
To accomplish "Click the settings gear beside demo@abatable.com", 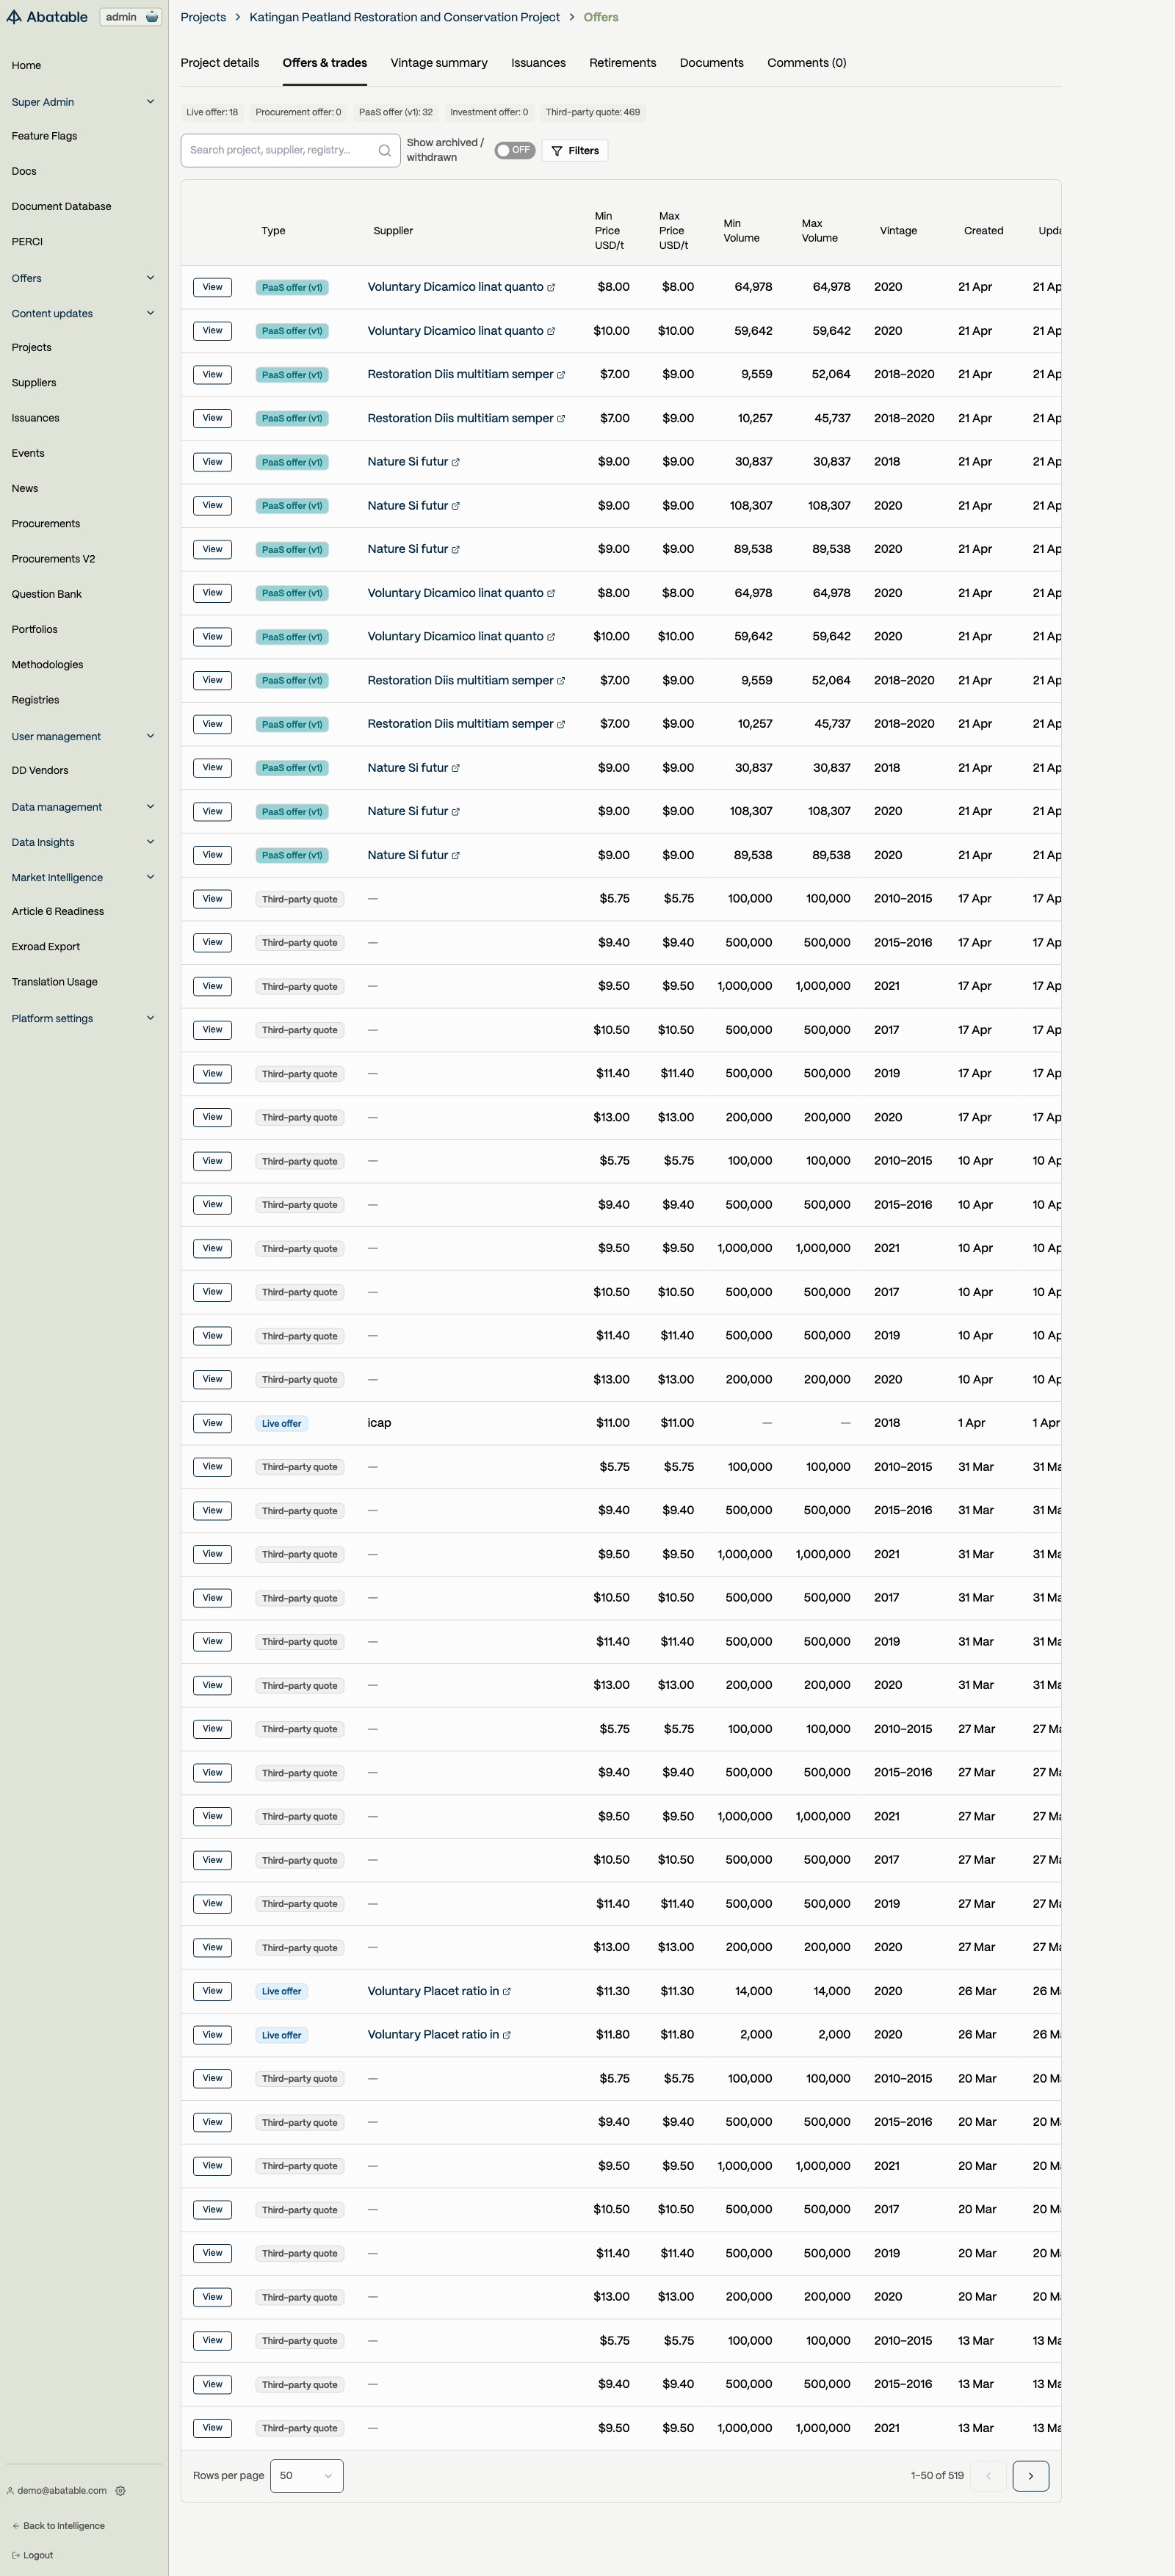I will [x=121, y=2491].
